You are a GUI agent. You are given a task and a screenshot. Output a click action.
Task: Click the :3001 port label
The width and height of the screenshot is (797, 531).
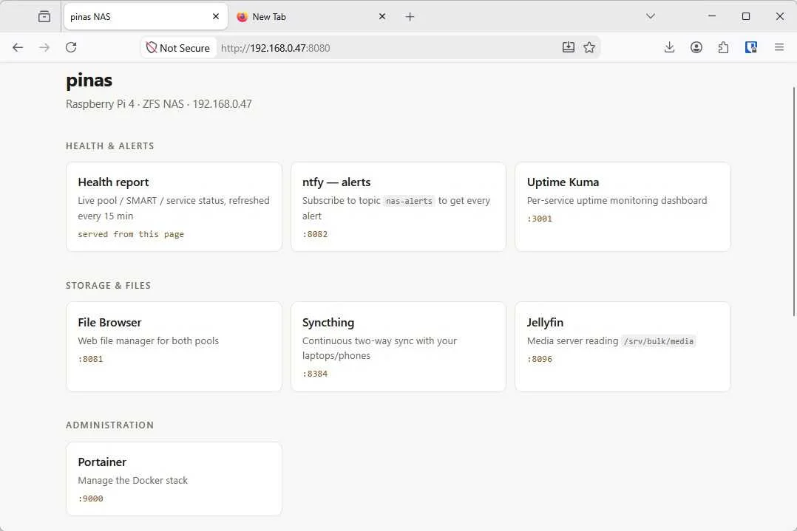[539, 219]
